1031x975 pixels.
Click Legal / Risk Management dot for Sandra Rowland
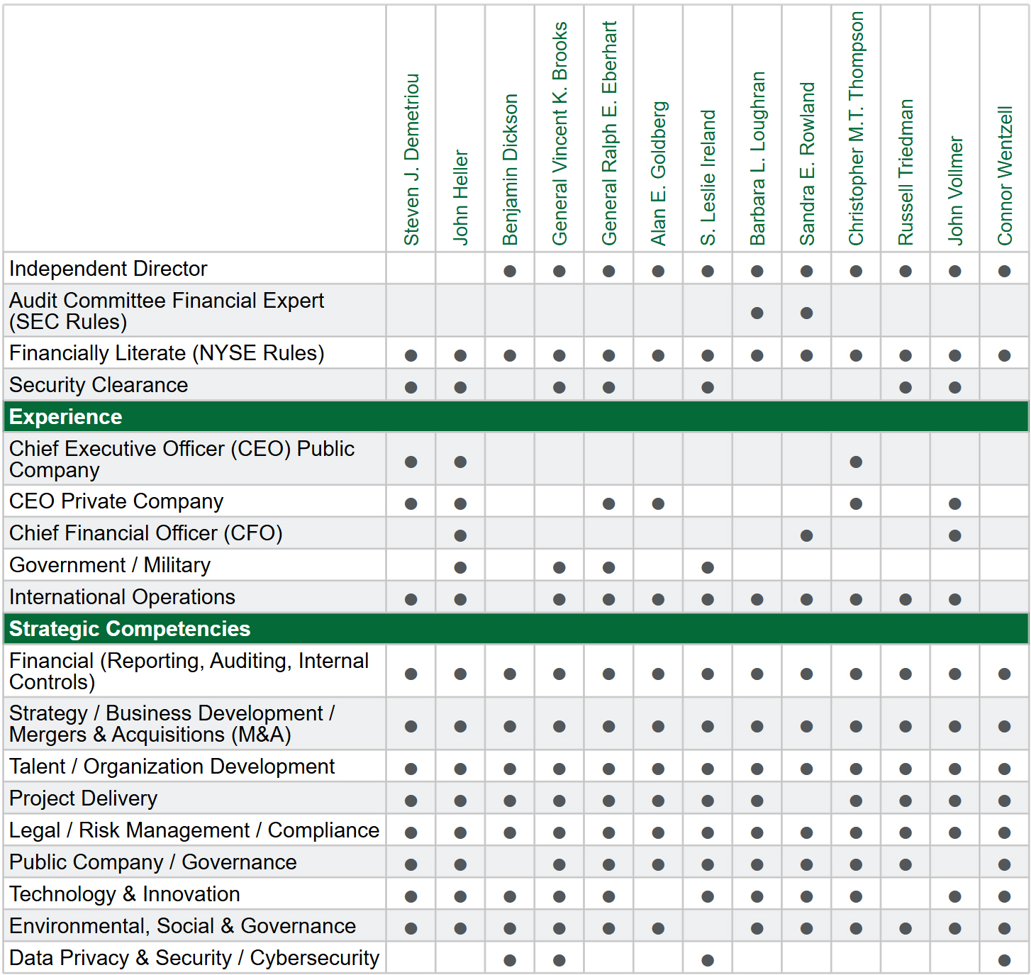tap(807, 832)
